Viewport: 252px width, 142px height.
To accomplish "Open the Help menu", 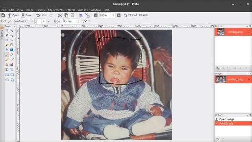I will coord(107,10).
